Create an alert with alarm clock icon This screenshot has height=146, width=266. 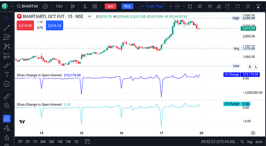click(x=190, y=7)
